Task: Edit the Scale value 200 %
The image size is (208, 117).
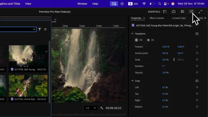Action: coord(165,60)
